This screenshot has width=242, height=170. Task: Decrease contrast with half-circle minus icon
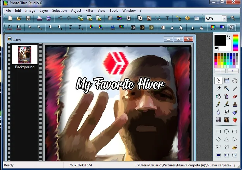(51, 27)
